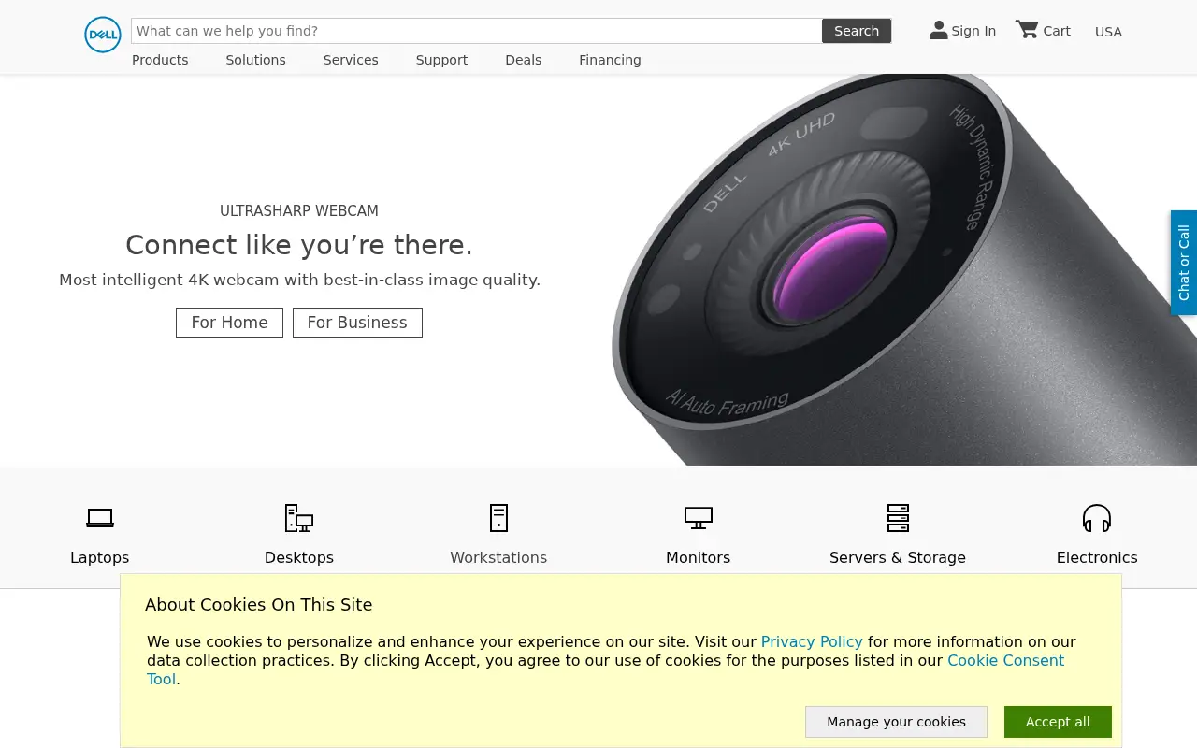Image resolution: width=1197 pixels, height=748 pixels.
Task: Click the 'About Cookies On This Site' heading
Action: click(259, 605)
